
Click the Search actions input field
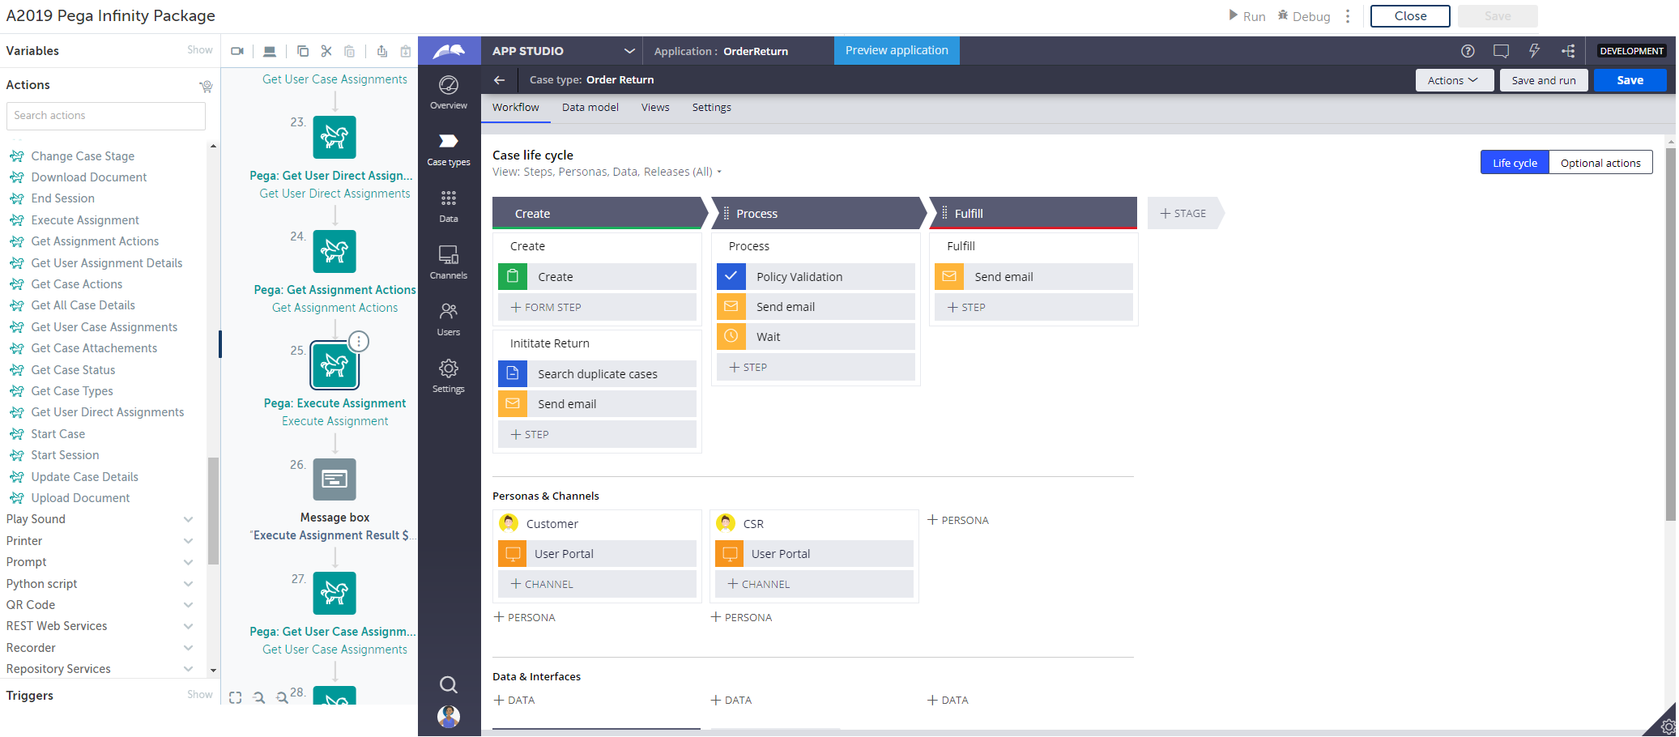click(106, 116)
